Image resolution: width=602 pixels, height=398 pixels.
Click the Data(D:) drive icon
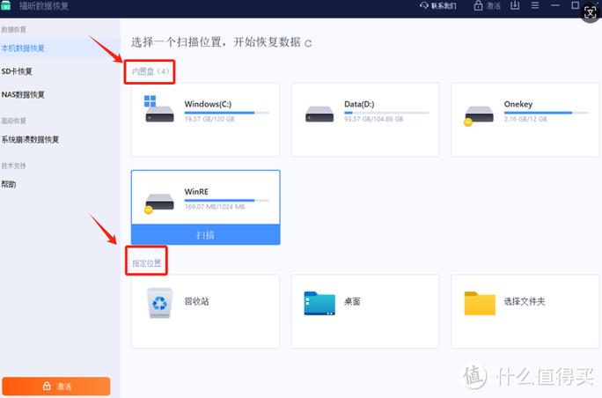pyautogui.click(x=319, y=114)
